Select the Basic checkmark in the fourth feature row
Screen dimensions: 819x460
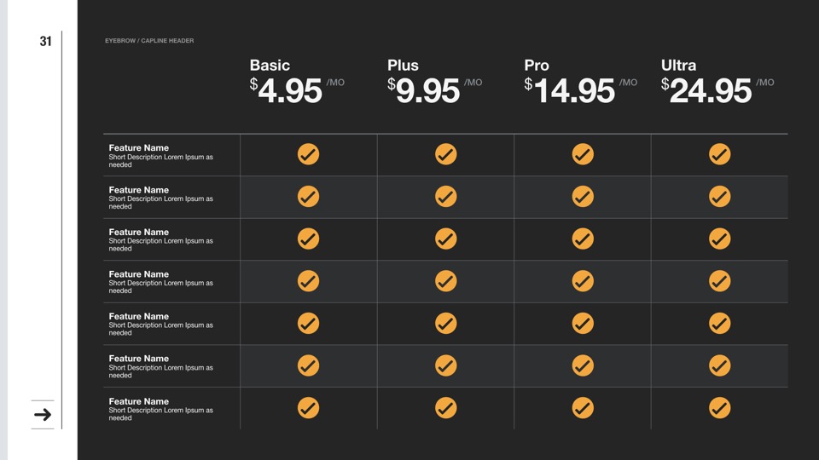308,281
